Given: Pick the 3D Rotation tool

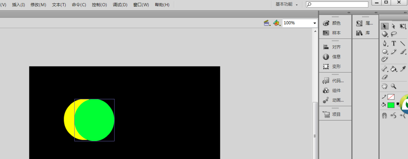Looking at the screenshot, I should pyautogui.click(x=385, y=34).
